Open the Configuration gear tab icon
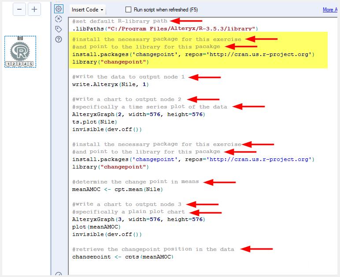Image resolution: width=340 pixels, height=277 pixels. click(59, 9)
